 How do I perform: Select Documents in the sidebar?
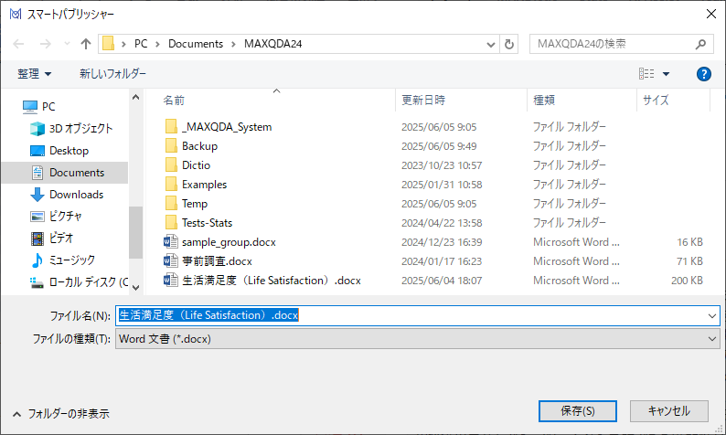pyautogui.click(x=77, y=173)
